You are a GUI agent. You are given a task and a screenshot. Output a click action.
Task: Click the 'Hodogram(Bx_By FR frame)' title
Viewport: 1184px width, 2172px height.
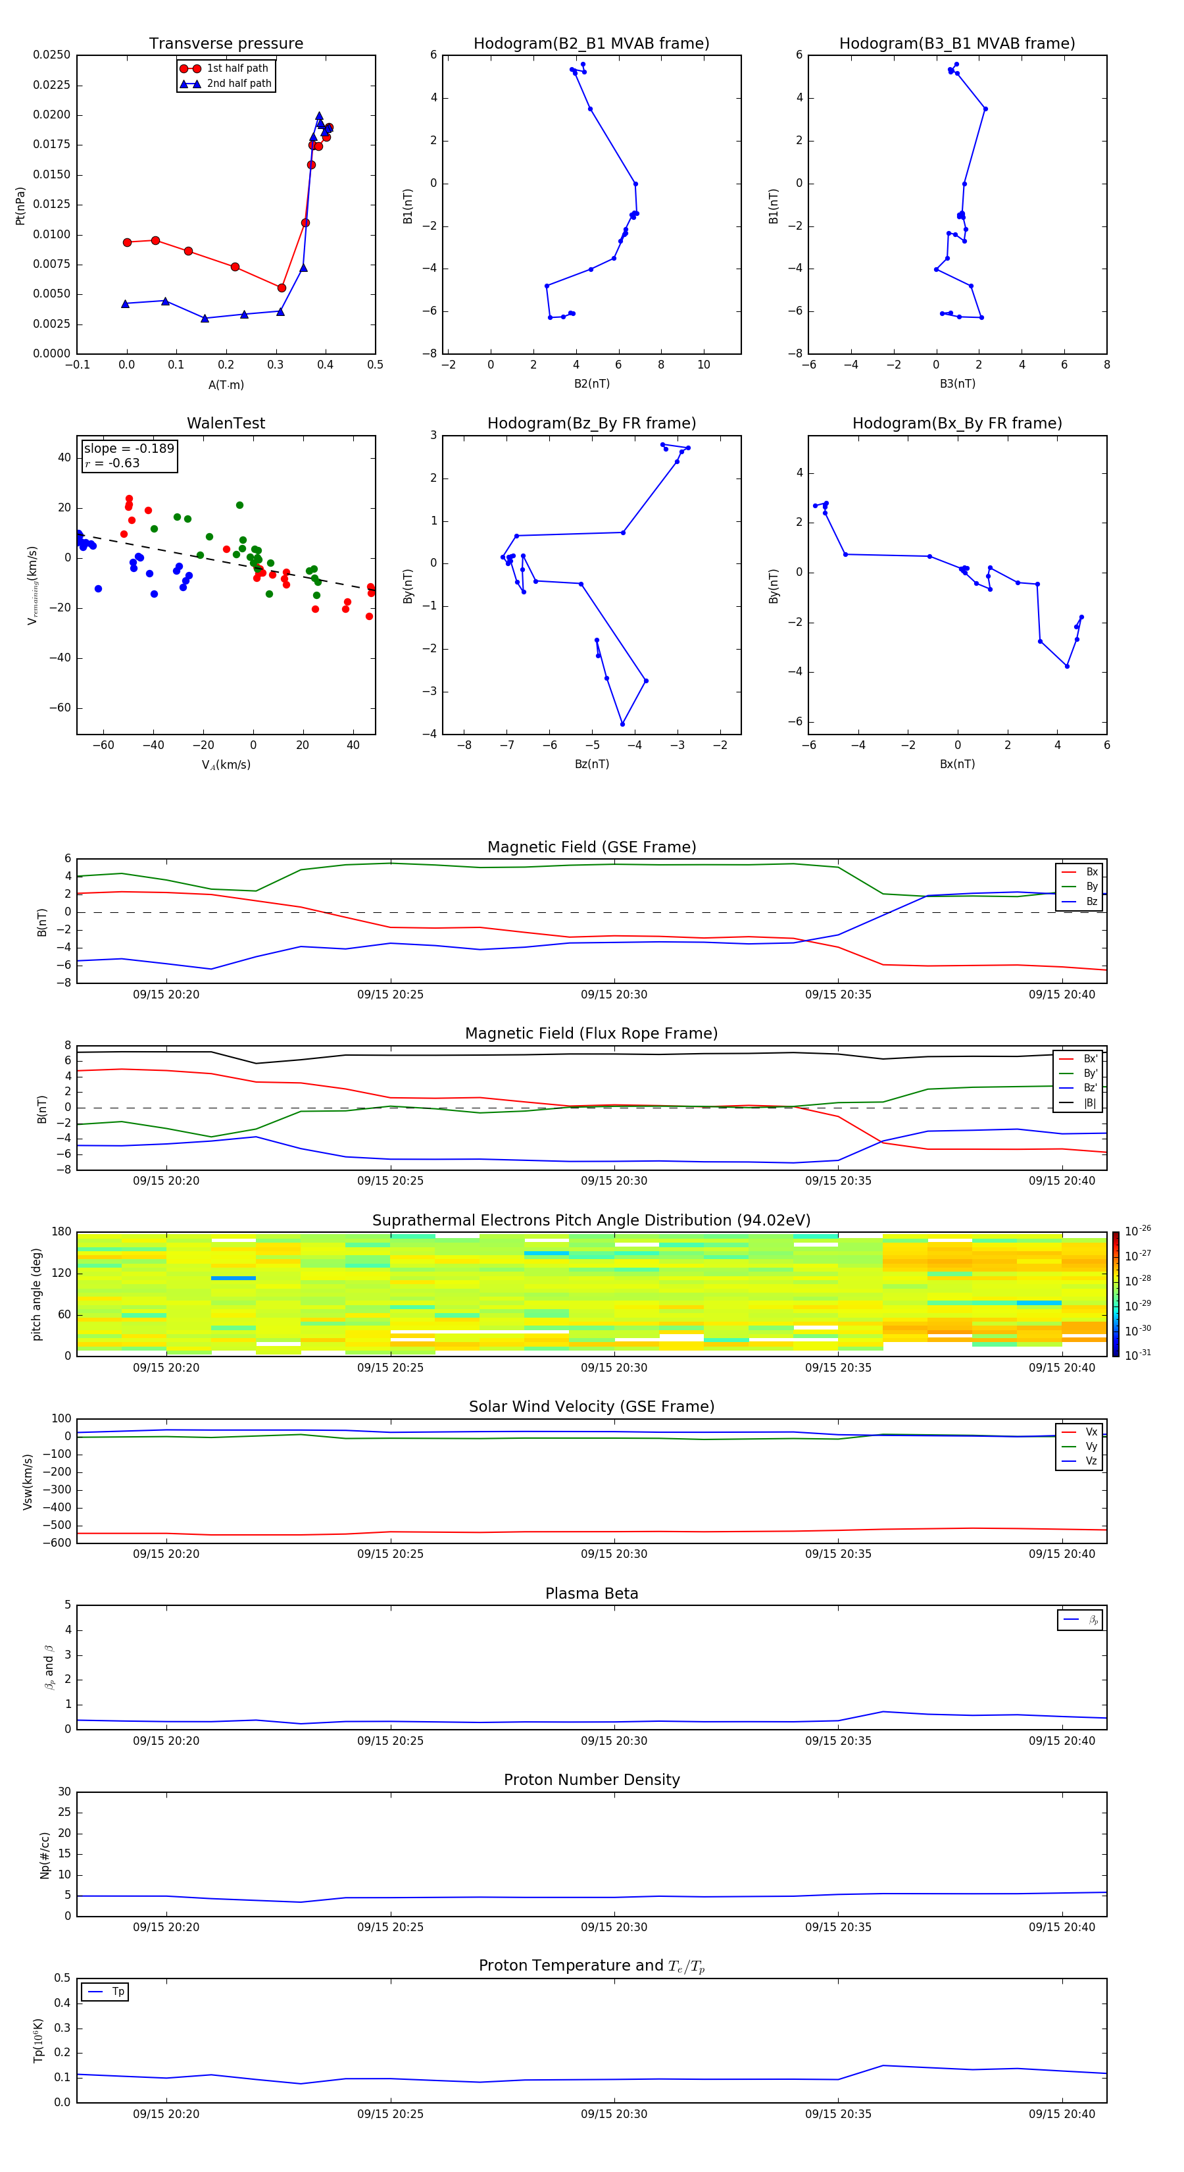pyautogui.click(x=957, y=423)
